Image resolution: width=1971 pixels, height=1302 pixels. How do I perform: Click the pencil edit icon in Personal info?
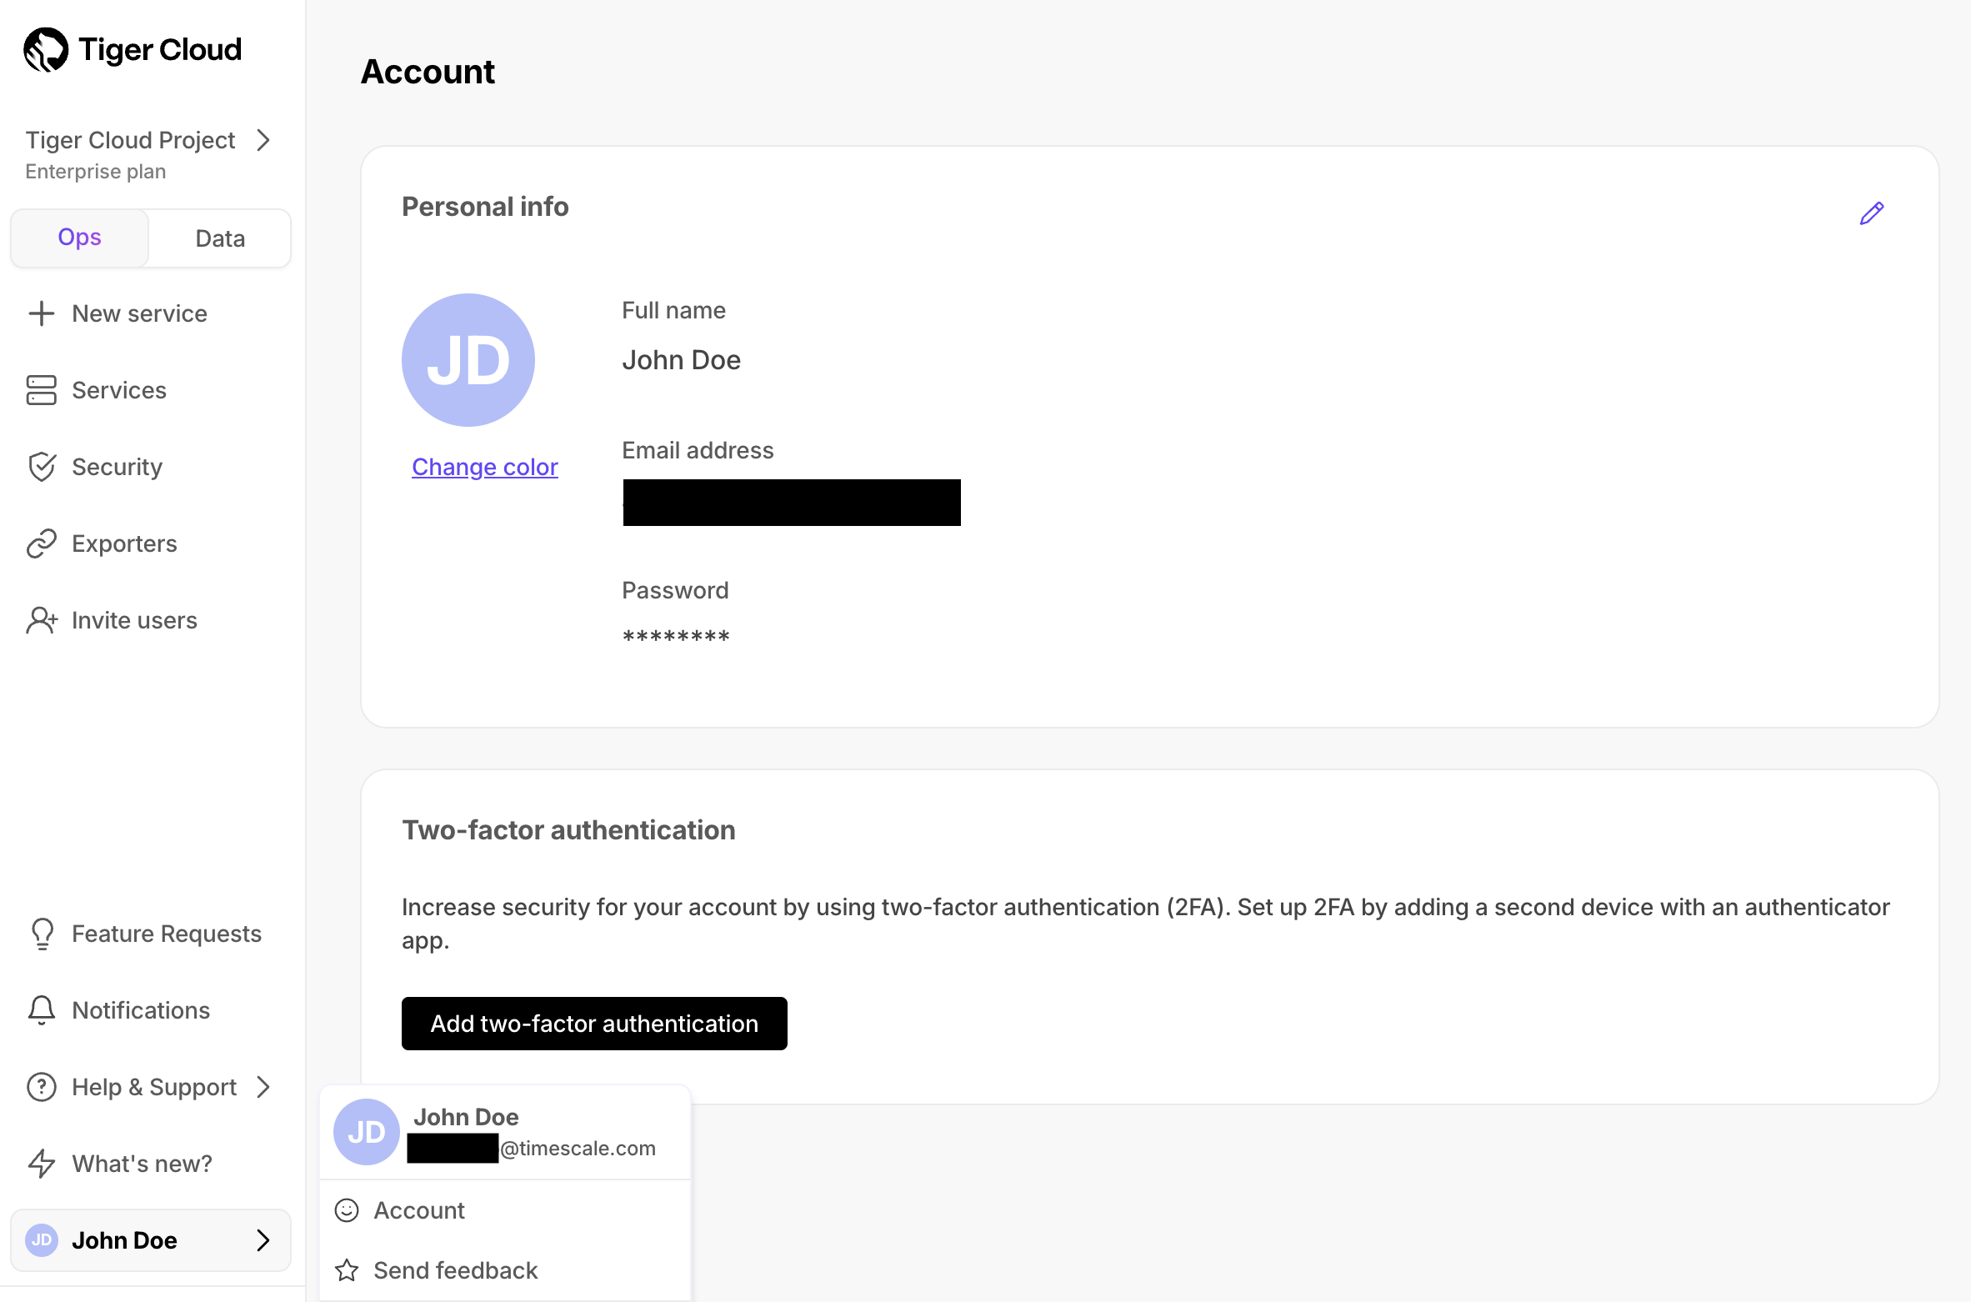pyautogui.click(x=1871, y=213)
